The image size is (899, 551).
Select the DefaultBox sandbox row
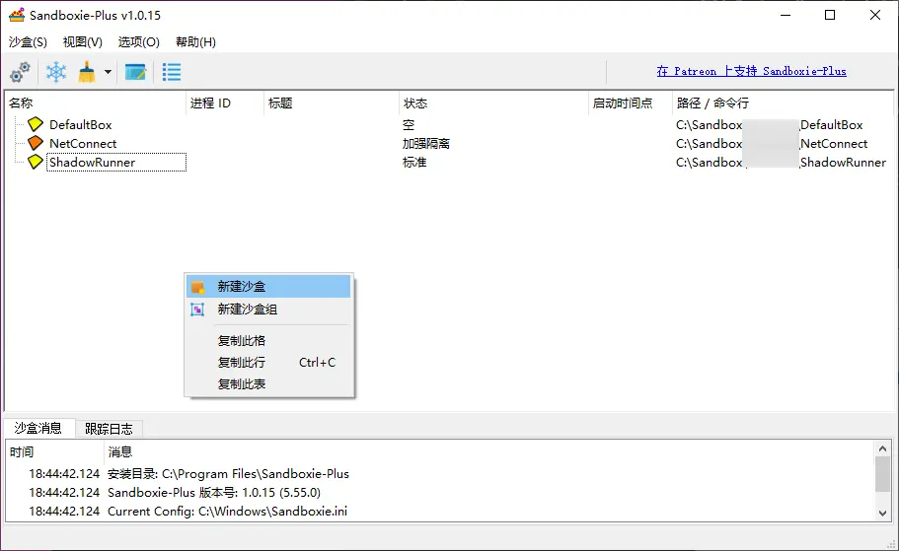(80, 124)
